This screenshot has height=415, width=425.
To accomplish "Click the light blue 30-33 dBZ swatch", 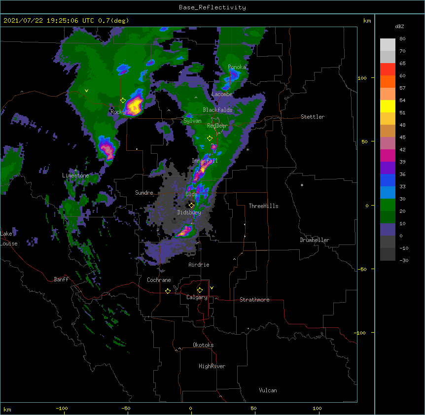I will (388, 193).
